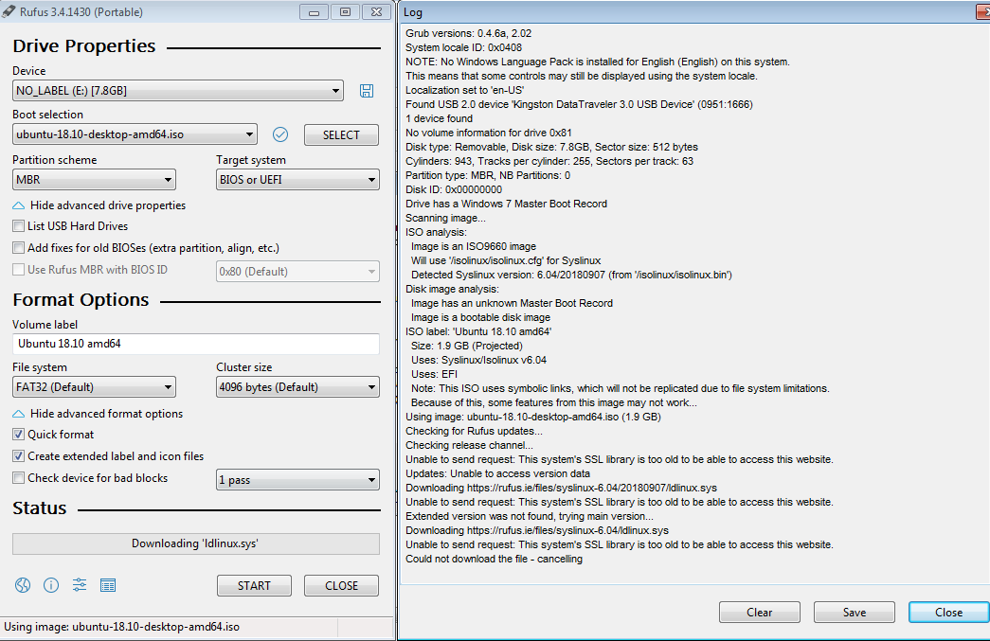This screenshot has width=990, height=641.
Task: Click log line 'Drive has a Windows 7 Master Boot Record'
Action: (x=506, y=204)
